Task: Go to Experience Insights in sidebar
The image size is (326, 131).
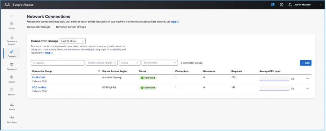Action: (x=12, y=41)
